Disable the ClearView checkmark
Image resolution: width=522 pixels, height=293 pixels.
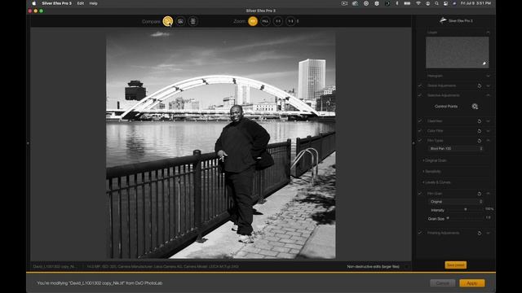(x=420, y=121)
